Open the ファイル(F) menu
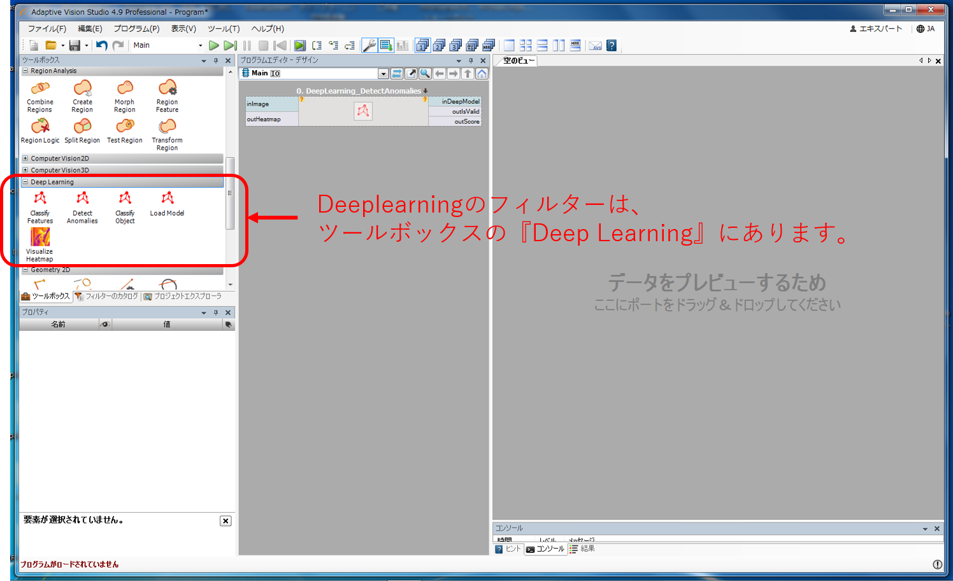The image size is (953, 581). 47,29
